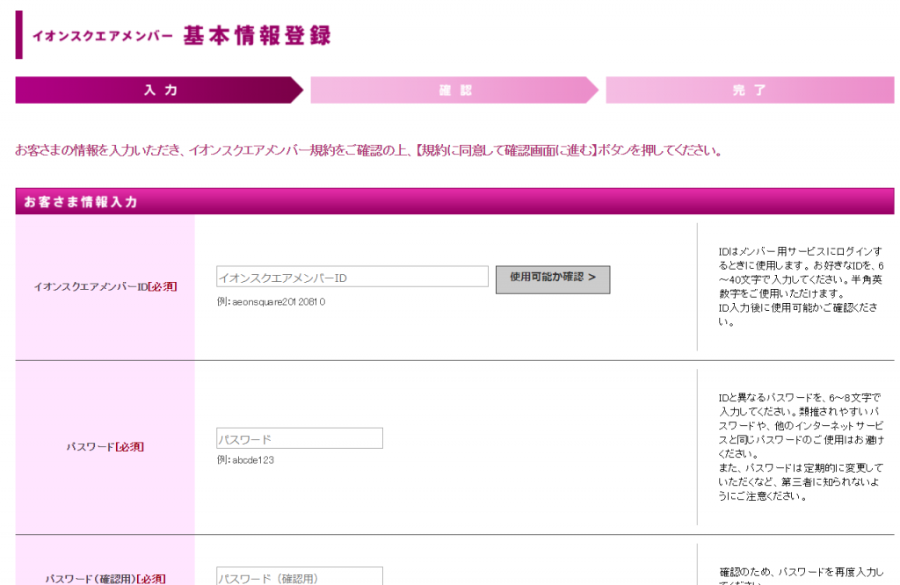Select the 完了 step in progress bar
Image resolution: width=900 pixels, height=585 pixels.
pyautogui.click(x=750, y=90)
